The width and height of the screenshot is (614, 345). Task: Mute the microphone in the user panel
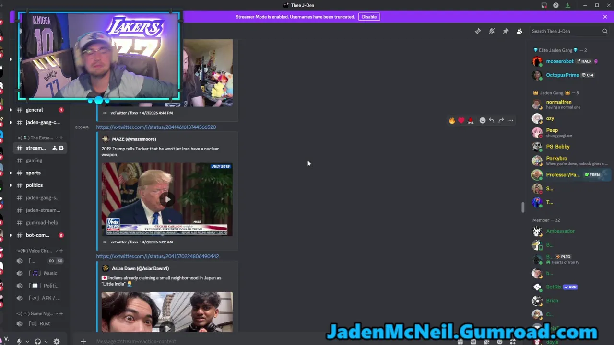pyautogui.click(x=19, y=341)
